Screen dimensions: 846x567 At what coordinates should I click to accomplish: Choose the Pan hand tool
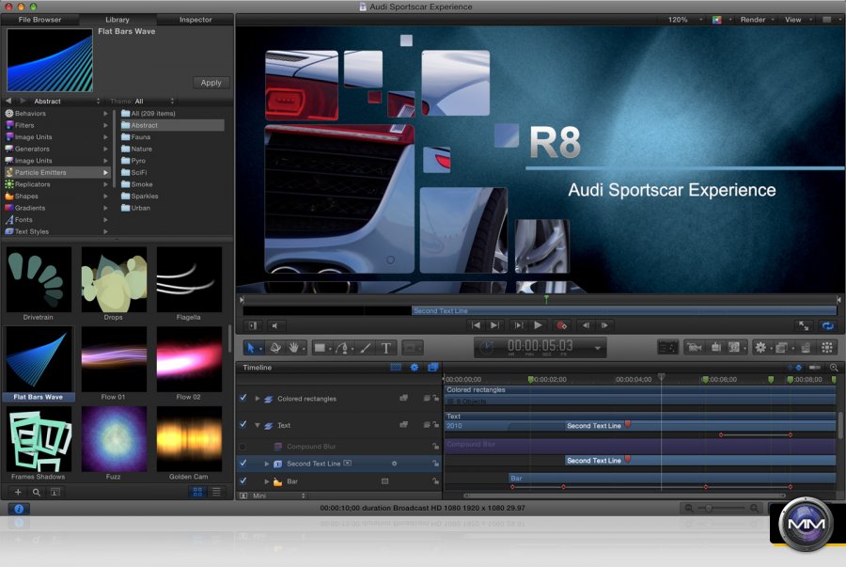295,348
